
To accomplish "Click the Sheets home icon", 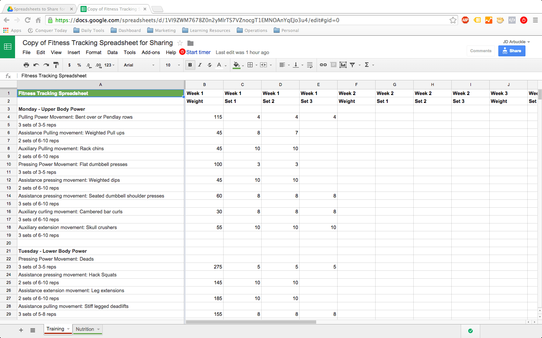I will (x=8, y=47).
